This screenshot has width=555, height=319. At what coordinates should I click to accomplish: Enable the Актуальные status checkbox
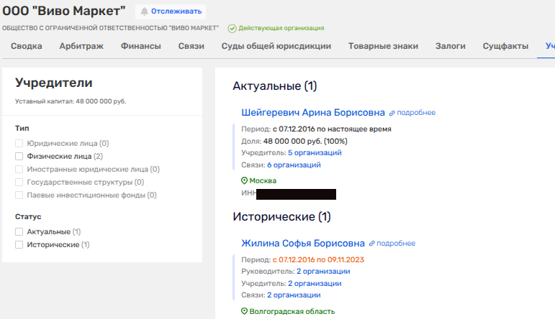[x=19, y=232]
